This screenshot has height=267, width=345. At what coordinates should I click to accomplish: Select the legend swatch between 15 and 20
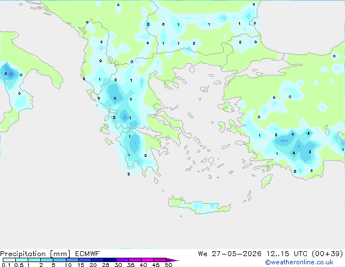(x=84, y=260)
